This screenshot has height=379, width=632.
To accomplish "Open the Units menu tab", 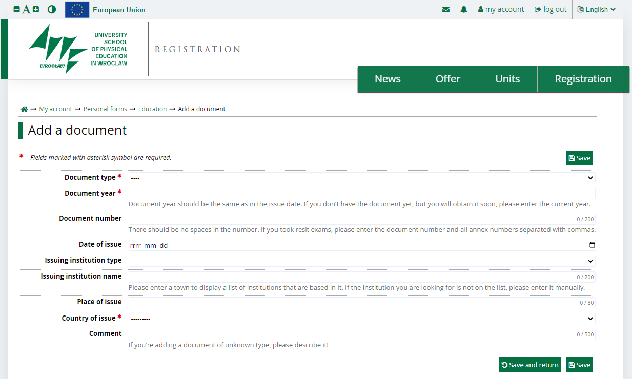I will (x=507, y=79).
